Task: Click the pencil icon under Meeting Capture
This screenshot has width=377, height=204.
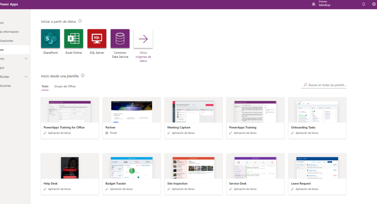Action: [169, 133]
